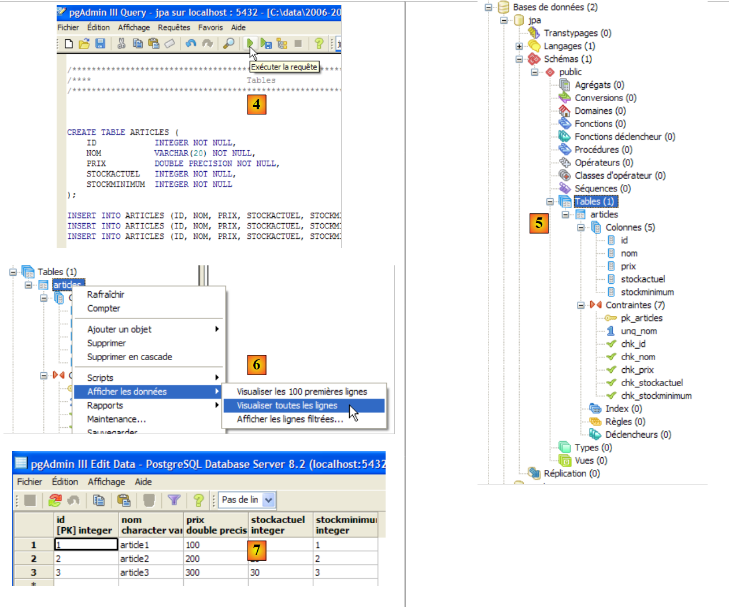The height and width of the screenshot is (607, 729).
Task: Click 'Rafraîchir' in the context menu
Action: click(106, 294)
